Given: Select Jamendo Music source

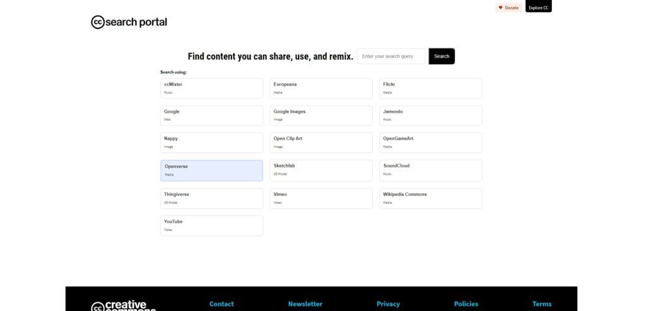Looking at the screenshot, I should pos(430,116).
